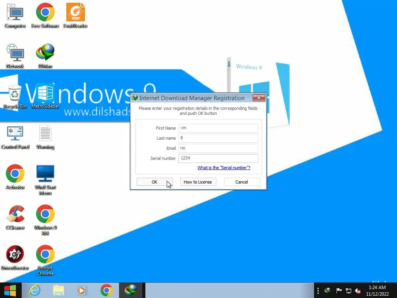This screenshot has width=397, height=298.
Task: Click the How to License button
Action: pyautogui.click(x=198, y=182)
